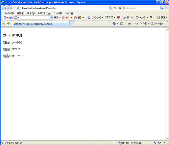Open the ブックマーク dropdown in Google toolbar
The image size is (169, 145).
point(97,17)
